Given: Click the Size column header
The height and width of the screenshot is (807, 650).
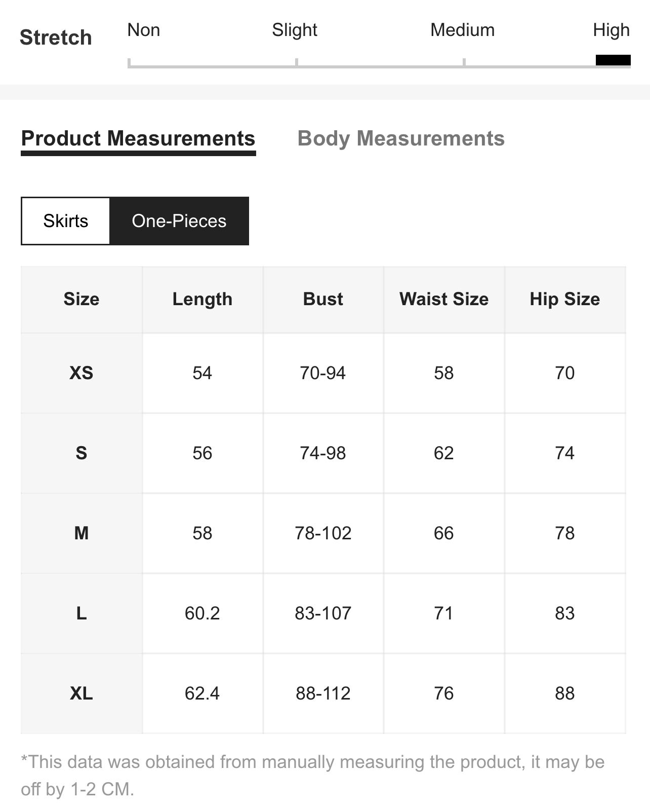Looking at the screenshot, I should point(82,299).
